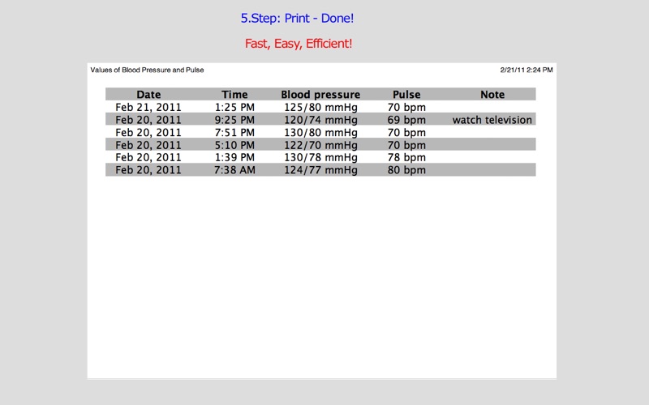Click the '9:25 PM' time cell

coord(234,120)
